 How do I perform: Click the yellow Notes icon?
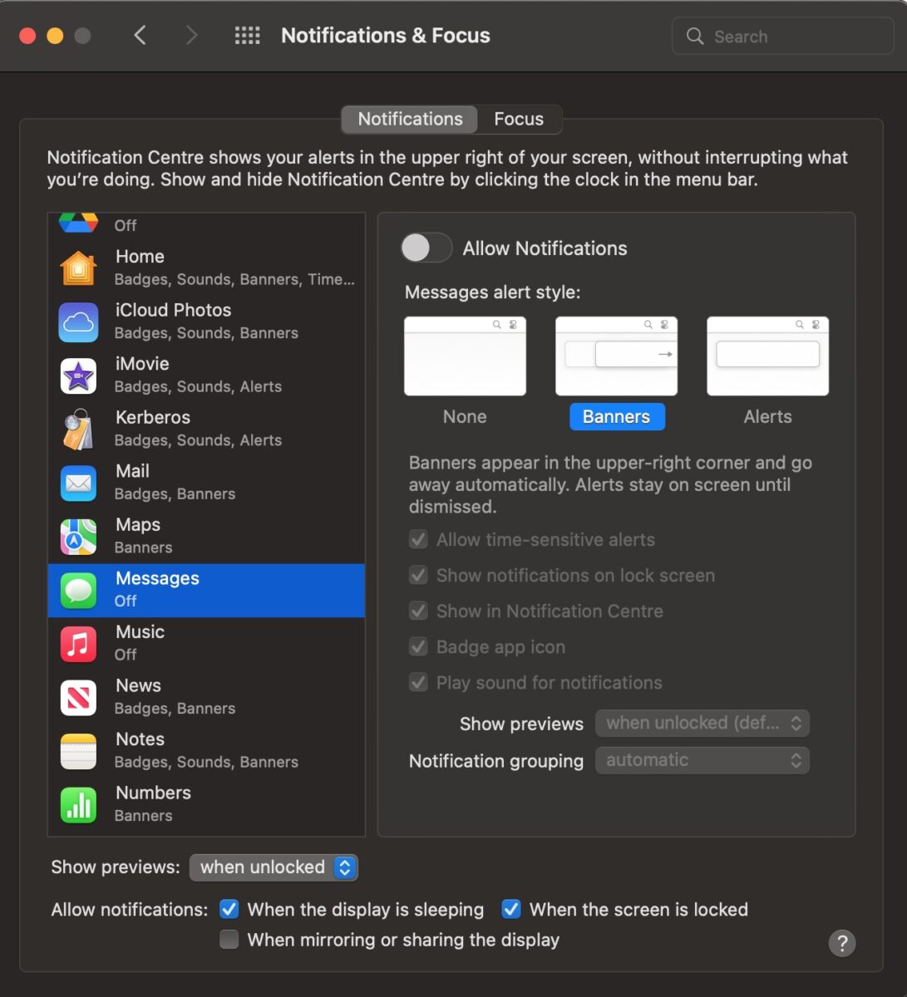[x=78, y=751]
